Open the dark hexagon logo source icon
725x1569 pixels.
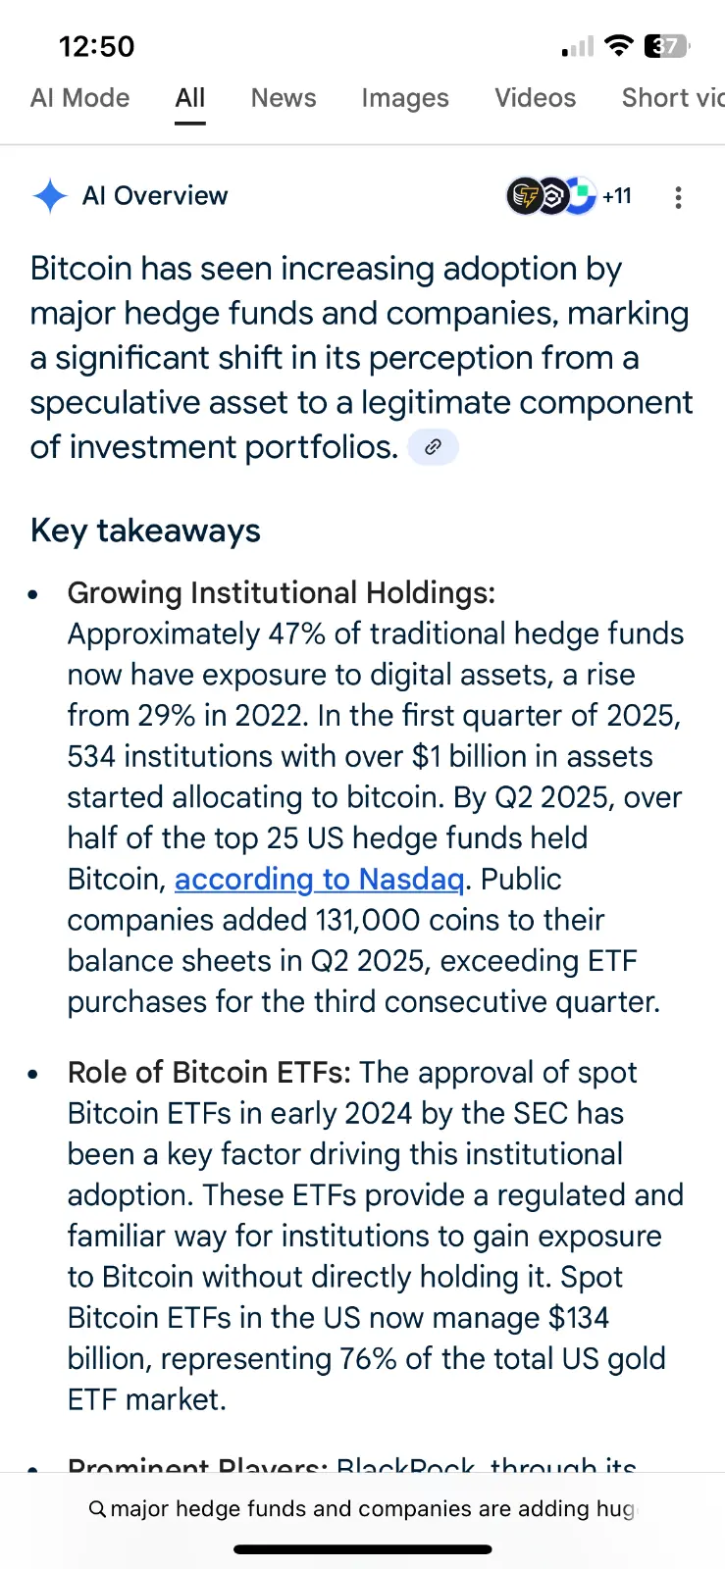pyautogui.click(x=552, y=196)
